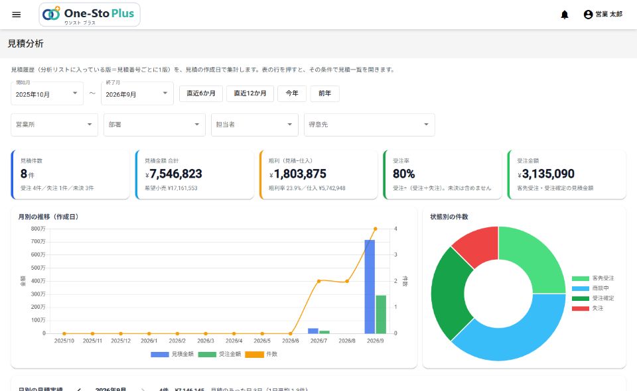Toggle the 受注金額 series in the chart legend

tap(220, 354)
